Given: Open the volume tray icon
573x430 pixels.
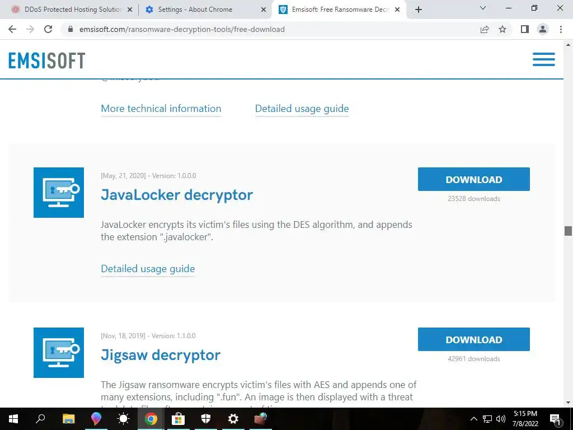Looking at the screenshot, I should [501, 419].
